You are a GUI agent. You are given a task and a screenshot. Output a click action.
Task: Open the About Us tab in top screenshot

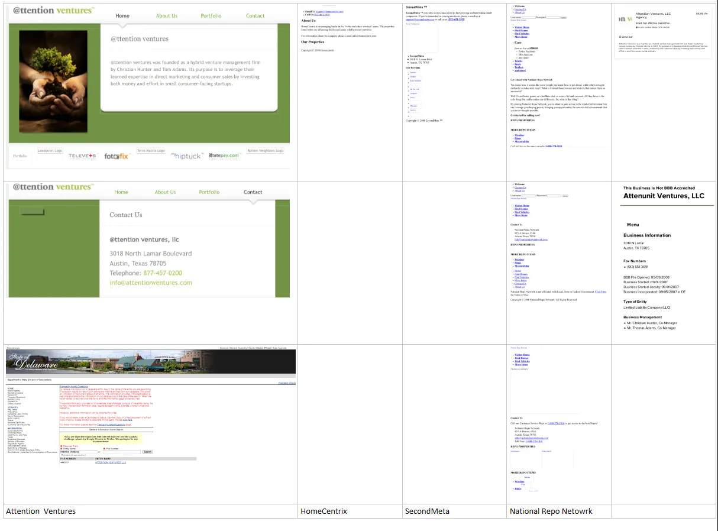(x=167, y=16)
